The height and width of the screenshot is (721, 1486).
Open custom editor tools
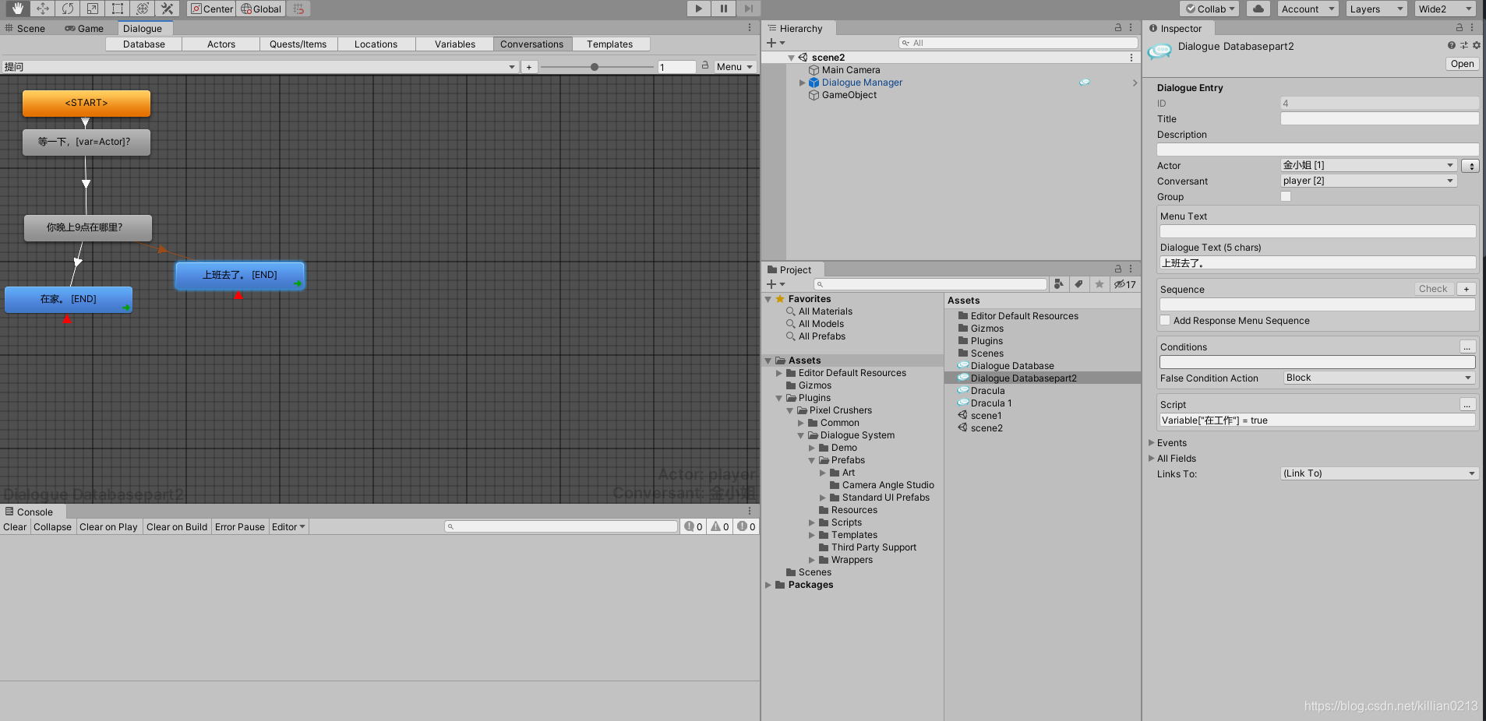[x=167, y=9]
